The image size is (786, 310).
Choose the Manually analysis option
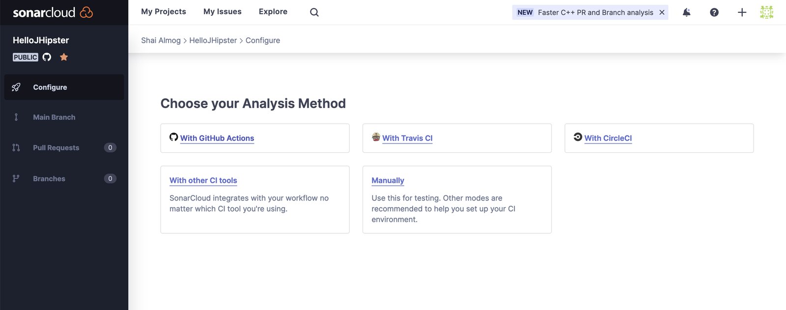click(388, 180)
